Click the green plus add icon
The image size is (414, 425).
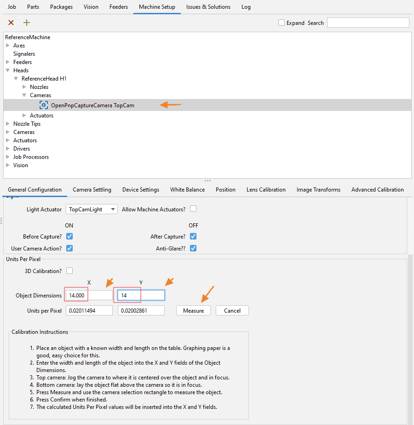27,23
